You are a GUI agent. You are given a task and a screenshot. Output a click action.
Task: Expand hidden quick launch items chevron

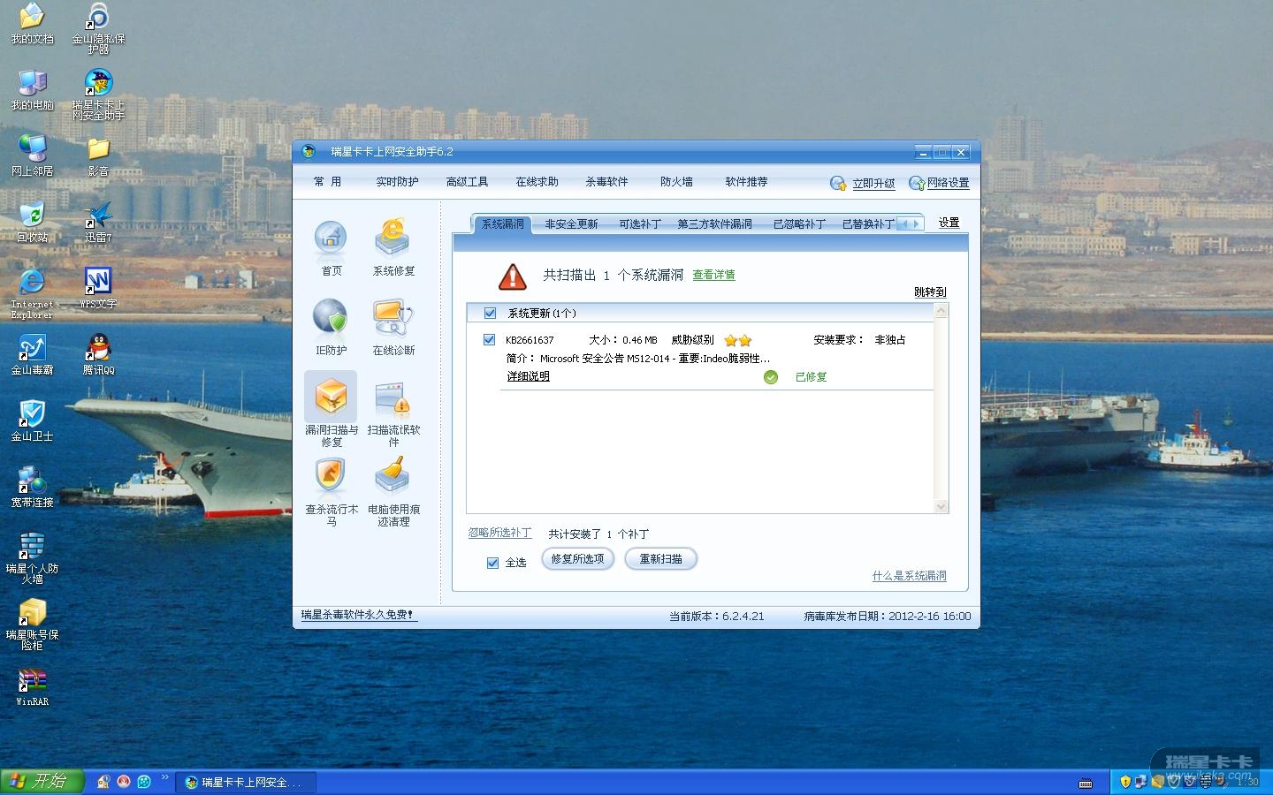[164, 777]
